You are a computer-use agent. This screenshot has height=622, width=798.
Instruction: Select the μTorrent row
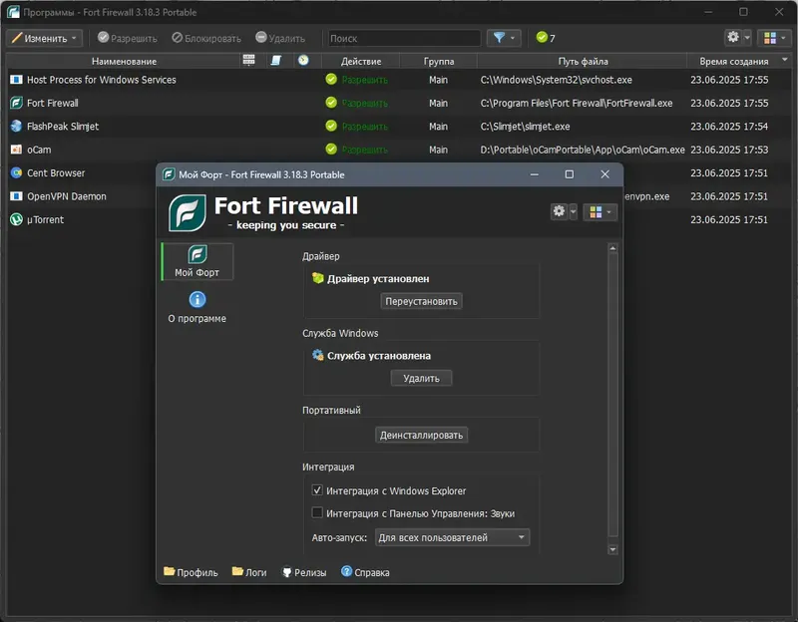coord(82,219)
